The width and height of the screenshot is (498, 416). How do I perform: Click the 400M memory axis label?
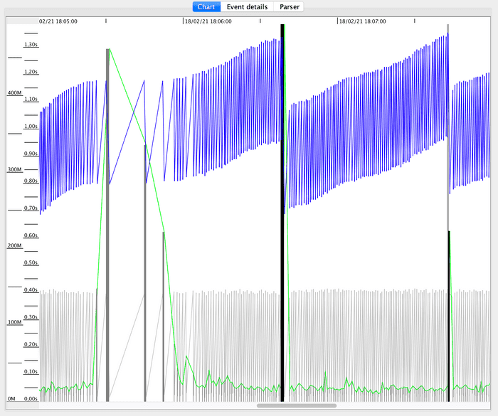point(15,92)
